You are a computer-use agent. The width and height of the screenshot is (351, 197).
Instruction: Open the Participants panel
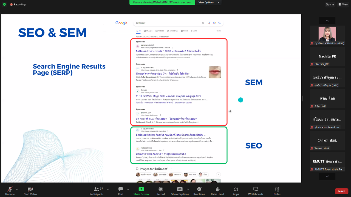tap(97, 191)
